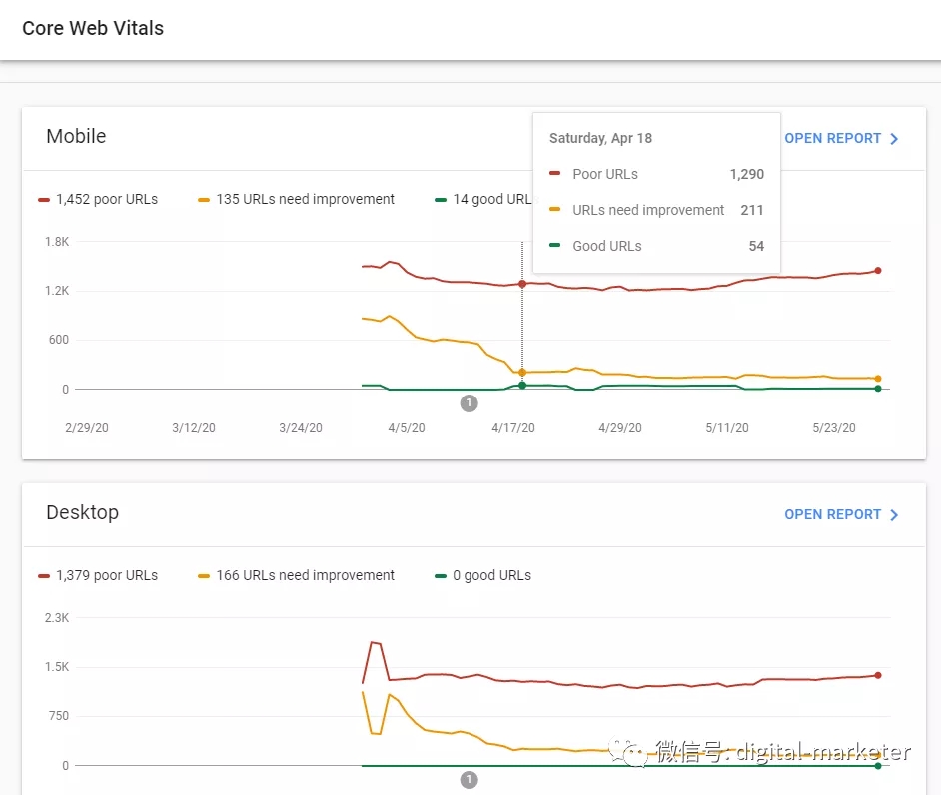This screenshot has width=941, height=795.
Task: Click the green good URLs point at Apr 18
Action: (522, 385)
